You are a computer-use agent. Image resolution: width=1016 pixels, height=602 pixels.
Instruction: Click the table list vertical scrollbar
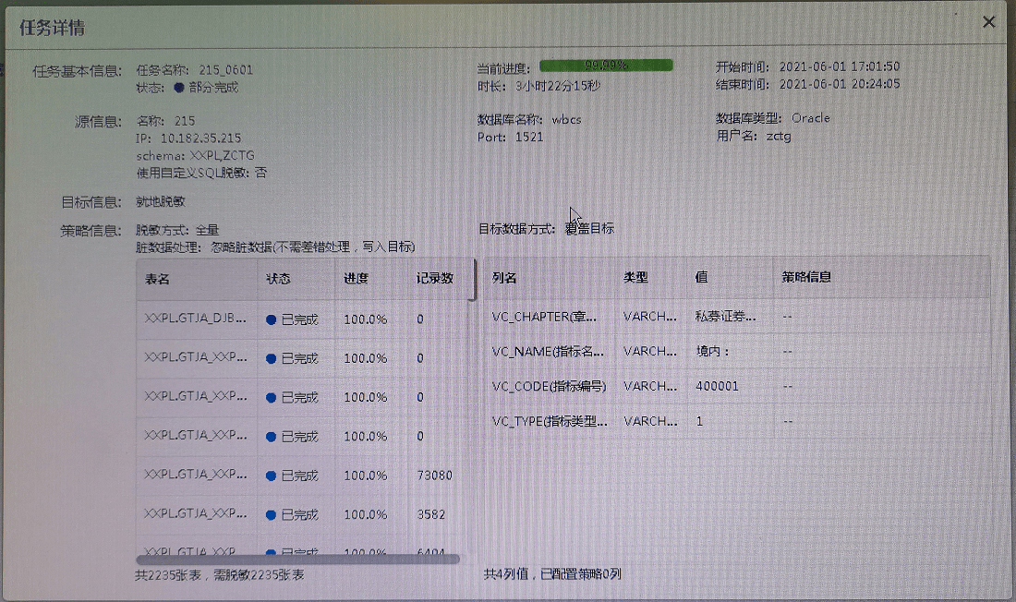(473, 280)
